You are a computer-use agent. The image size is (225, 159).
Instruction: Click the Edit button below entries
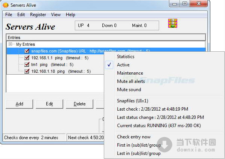coord(49,104)
